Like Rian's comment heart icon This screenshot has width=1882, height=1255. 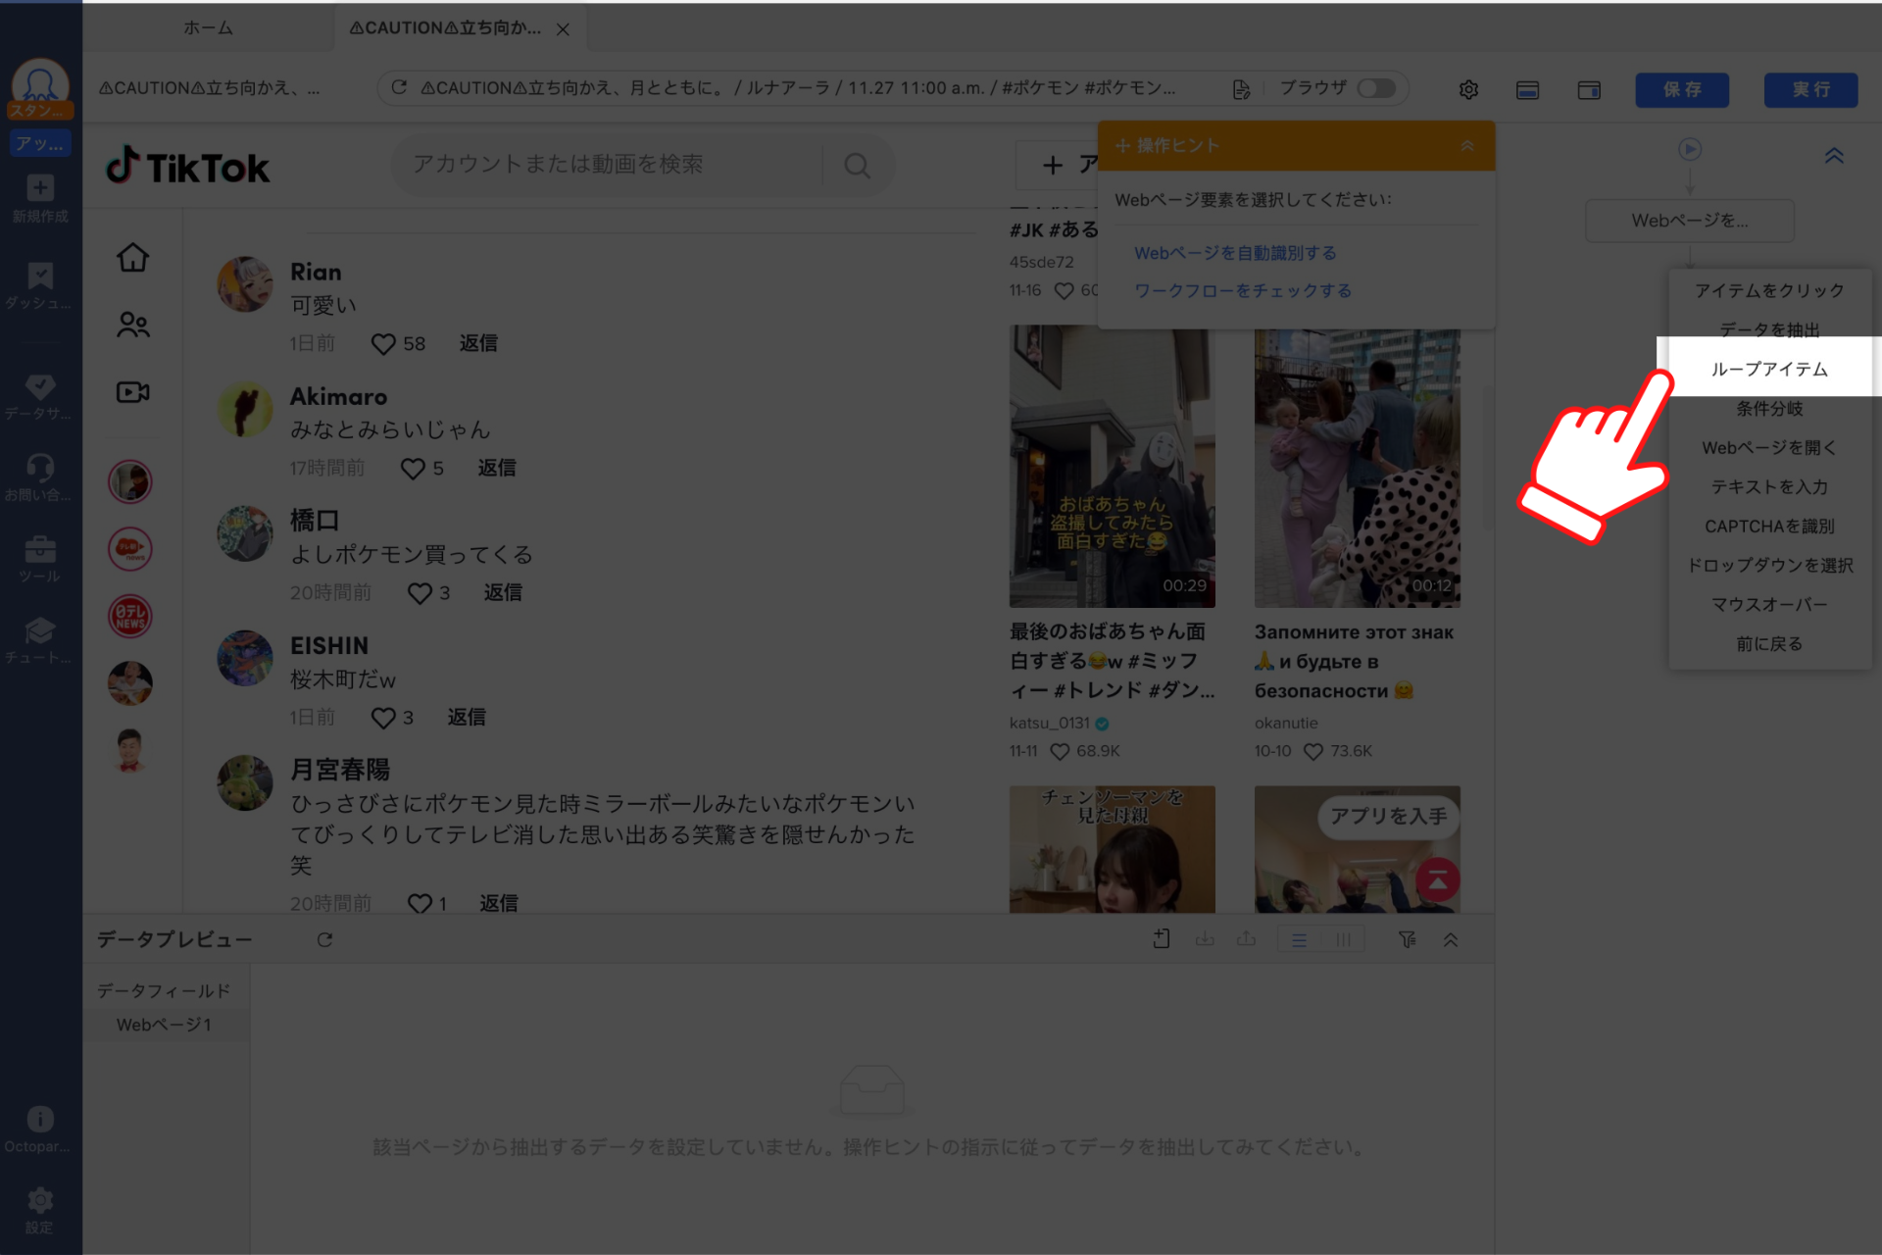(383, 344)
